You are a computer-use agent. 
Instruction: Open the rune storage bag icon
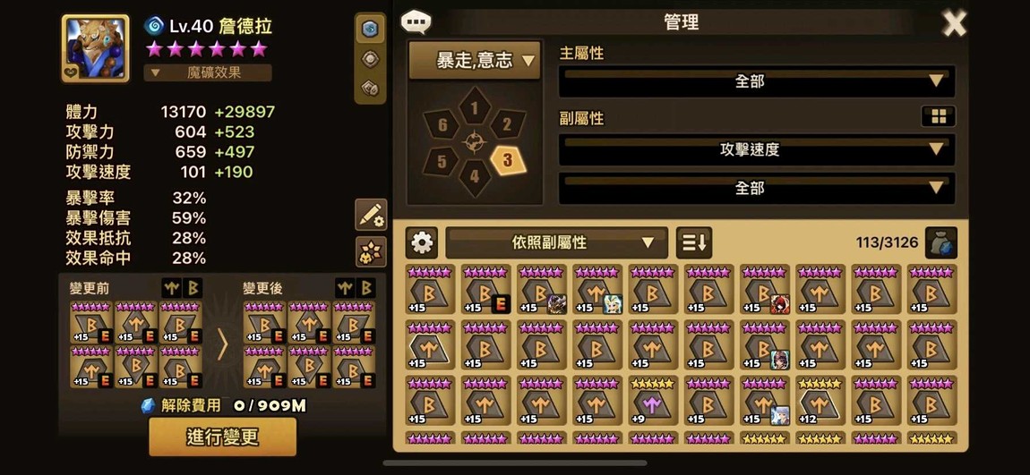[940, 243]
